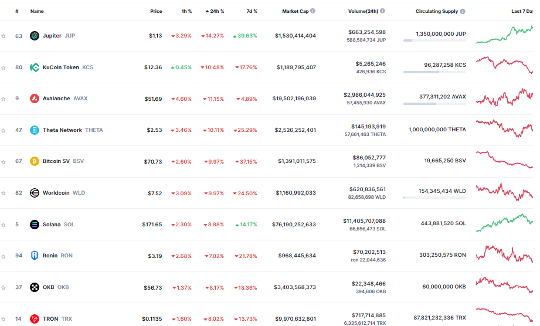Click Solana volume $11,405,707,088
This screenshot has height=326, width=540.
pyautogui.click(x=364, y=221)
